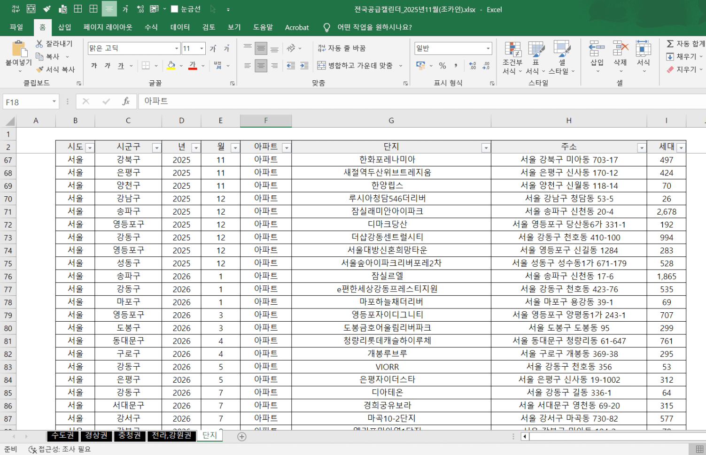The image size is (706, 455).
Task: Expand the font name dropdown (맑은 고딕)
Action: [x=177, y=48]
